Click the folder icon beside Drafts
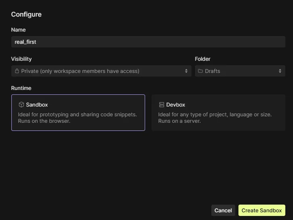293x220 pixels. coord(200,71)
